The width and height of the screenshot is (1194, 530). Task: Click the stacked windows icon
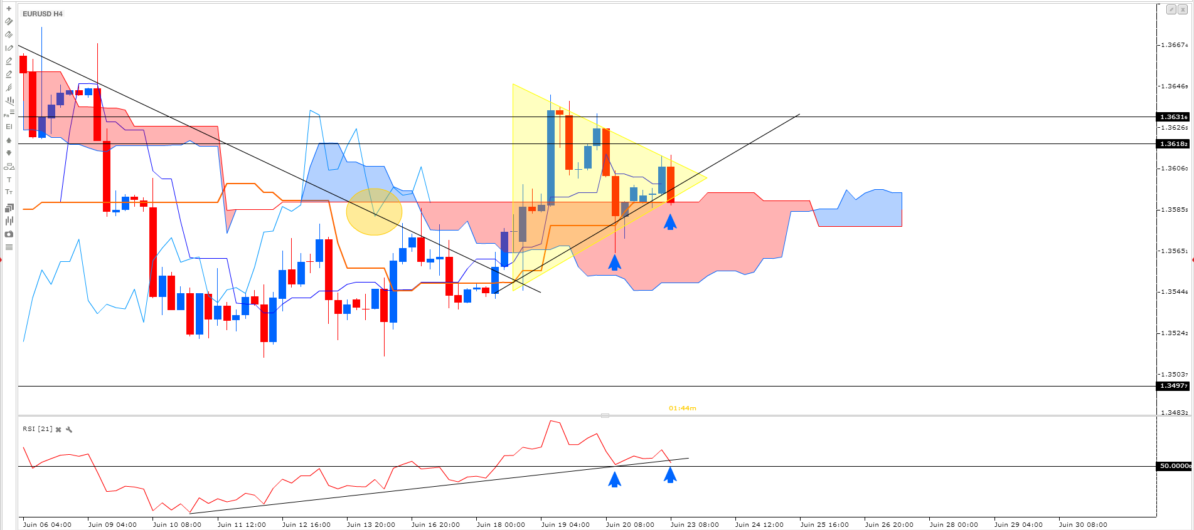click(9, 207)
